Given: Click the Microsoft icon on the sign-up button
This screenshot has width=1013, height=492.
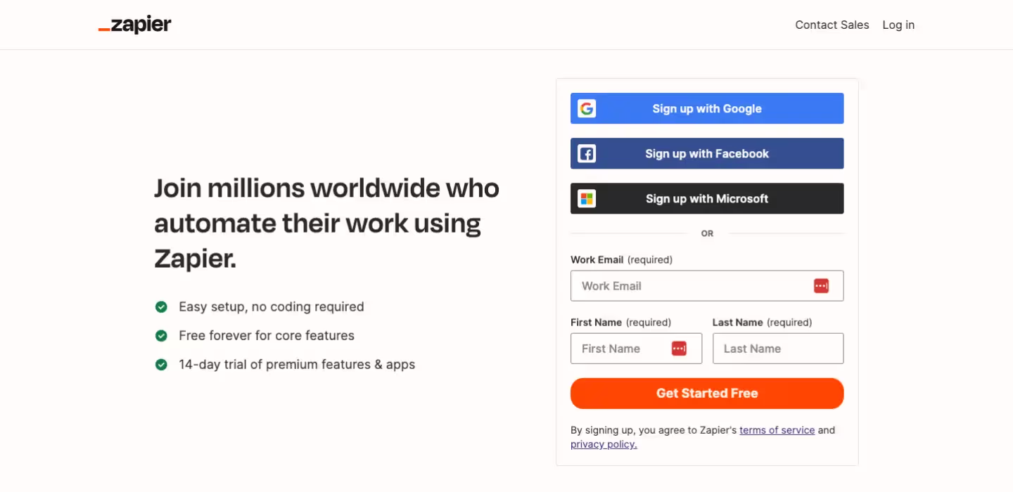Looking at the screenshot, I should point(586,198).
